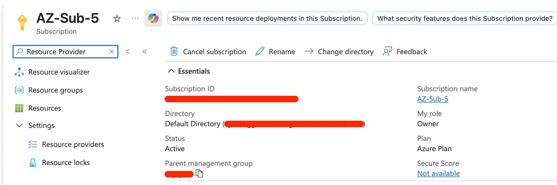Favorite subscription with the star icon

(117, 18)
